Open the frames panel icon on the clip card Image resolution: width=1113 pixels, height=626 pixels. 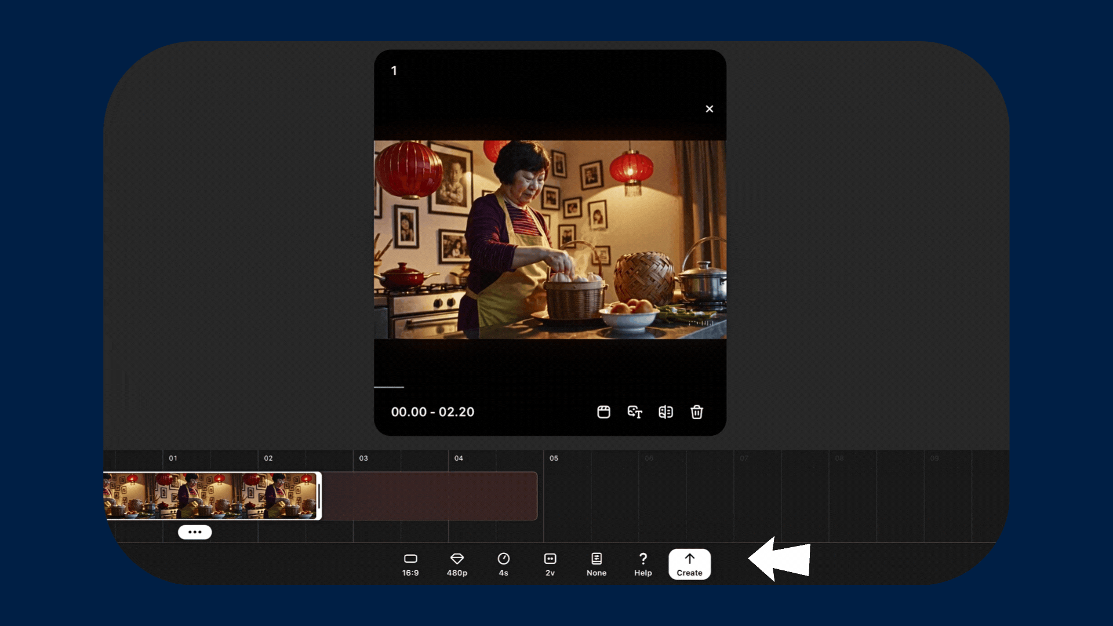pos(603,412)
